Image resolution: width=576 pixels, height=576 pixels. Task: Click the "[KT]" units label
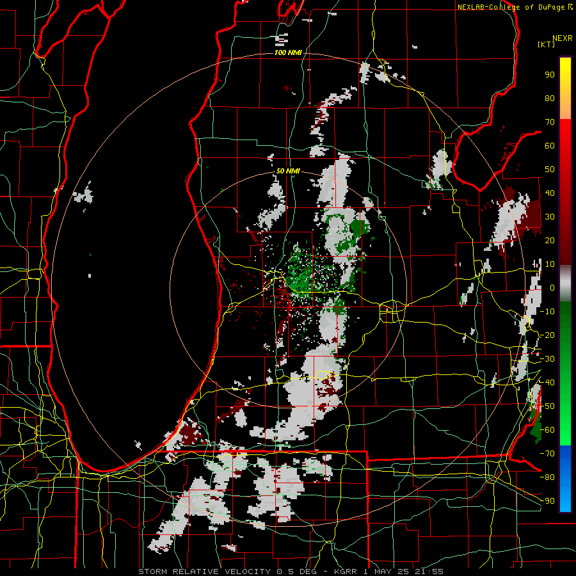tap(546, 44)
